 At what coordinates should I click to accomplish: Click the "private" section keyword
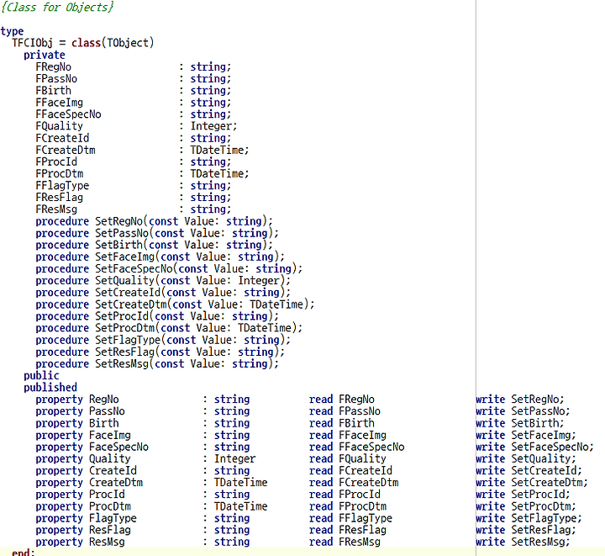pyautogui.click(x=45, y=56)
